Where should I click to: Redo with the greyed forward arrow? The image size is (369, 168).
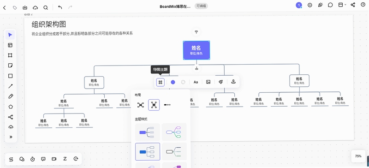(70, 7)
